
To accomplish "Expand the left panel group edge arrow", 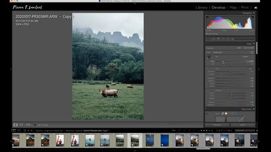I will [x=11, y=69].
